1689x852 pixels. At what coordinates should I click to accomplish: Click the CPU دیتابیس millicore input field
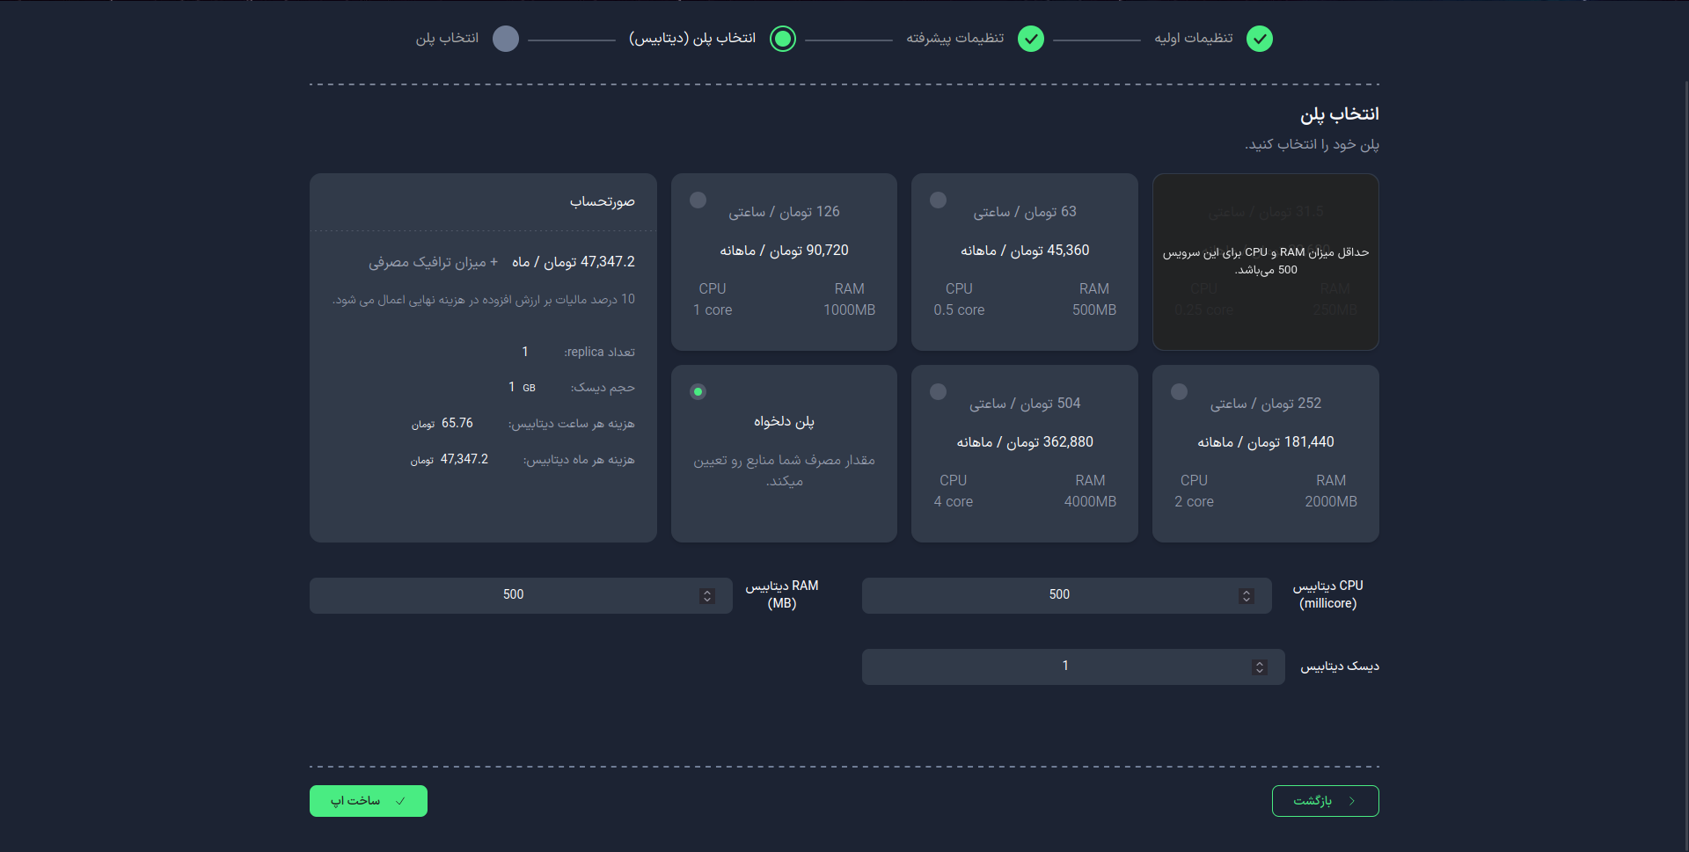[x=1066, y=595]
